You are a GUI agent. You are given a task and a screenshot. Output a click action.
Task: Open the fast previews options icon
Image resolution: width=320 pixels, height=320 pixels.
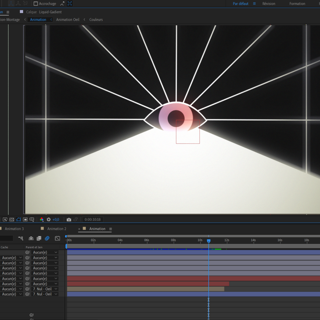5,219
